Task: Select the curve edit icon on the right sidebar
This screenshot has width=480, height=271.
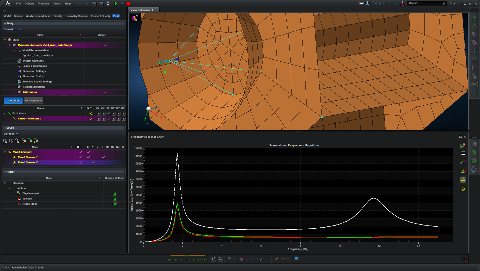Action: (x=463, y=162)
